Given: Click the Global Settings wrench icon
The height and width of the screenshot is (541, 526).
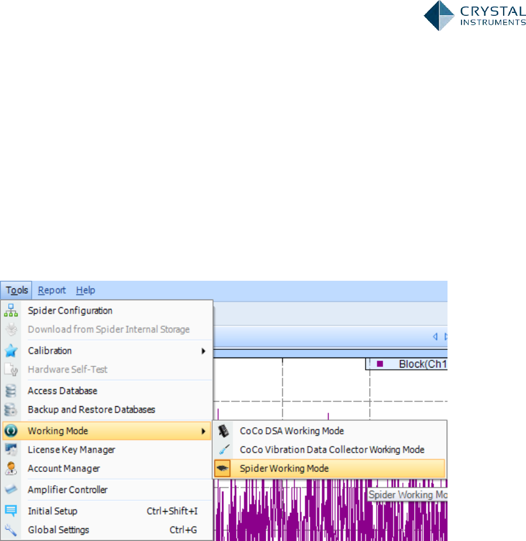Looking at the screenshot, I should click(11, 530).
